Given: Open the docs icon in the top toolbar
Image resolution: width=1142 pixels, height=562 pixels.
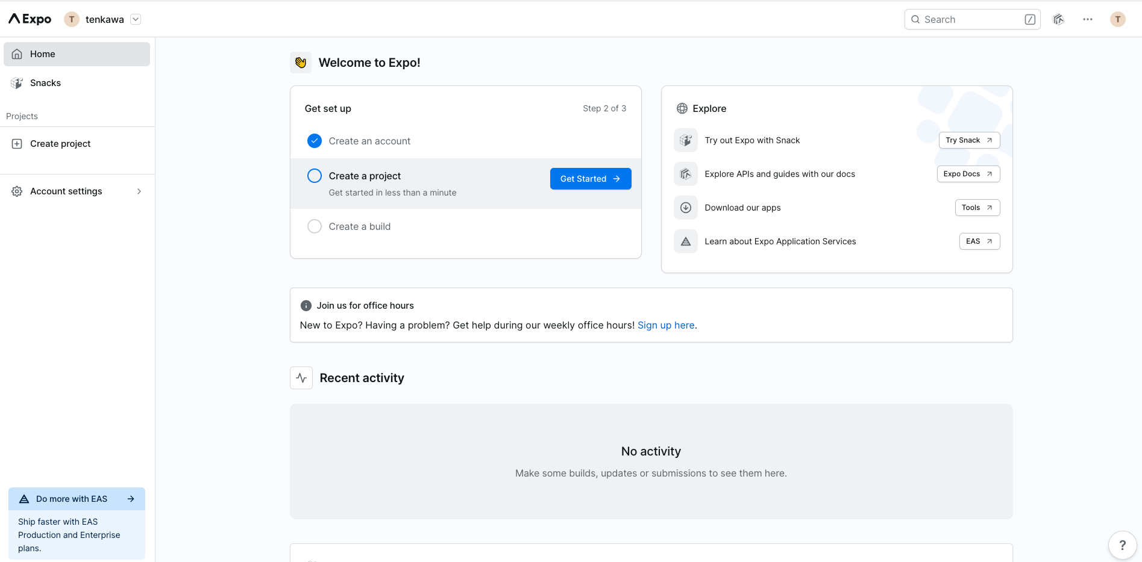Looking at the screenshot, I should click(x=1058, y=19).
